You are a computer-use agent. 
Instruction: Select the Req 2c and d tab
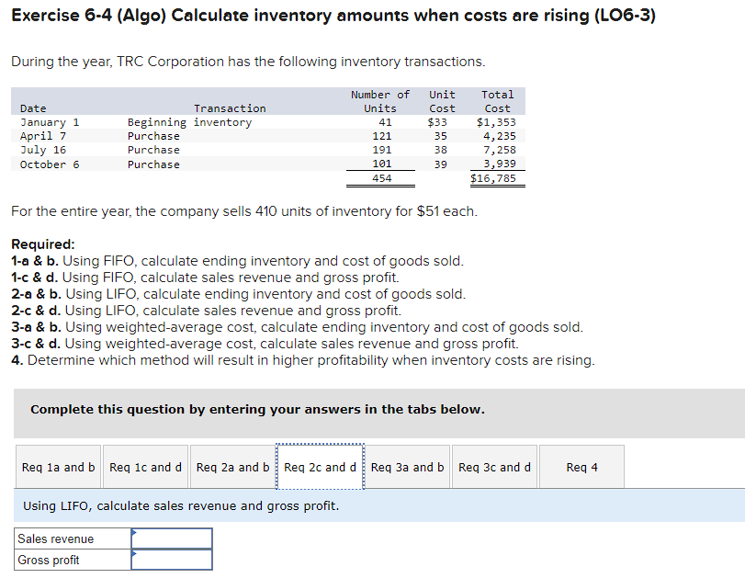pos(319,467)
